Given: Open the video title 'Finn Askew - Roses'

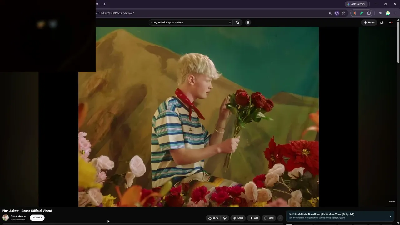Looking at the screenshot, I should pos(27,211).
